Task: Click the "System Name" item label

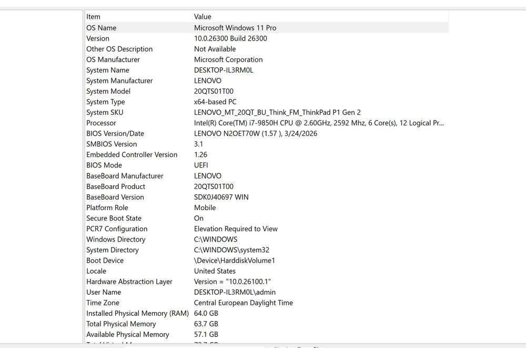Action: (x=108, y=70)
